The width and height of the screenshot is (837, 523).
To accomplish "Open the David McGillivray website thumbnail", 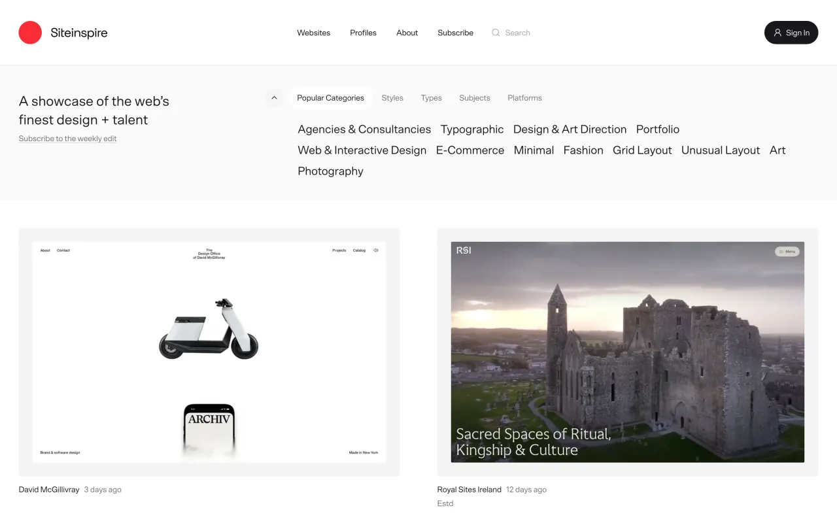I will (x=209, y=352).
